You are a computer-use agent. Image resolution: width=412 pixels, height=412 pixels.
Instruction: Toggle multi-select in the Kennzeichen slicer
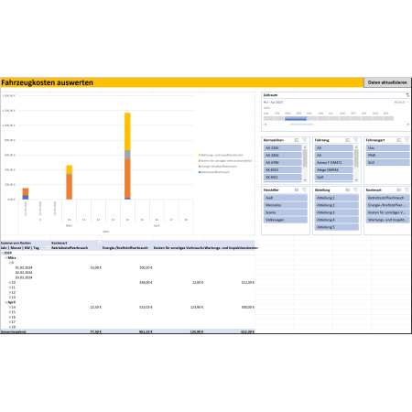click(x=297, y=140)
